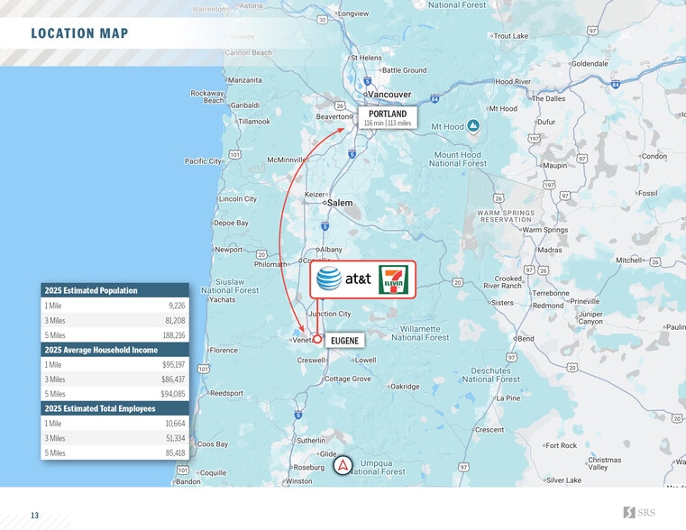Click the red Eugene location pin circle
This screenshot has height=530, width=686.
[x=317, y=340]
